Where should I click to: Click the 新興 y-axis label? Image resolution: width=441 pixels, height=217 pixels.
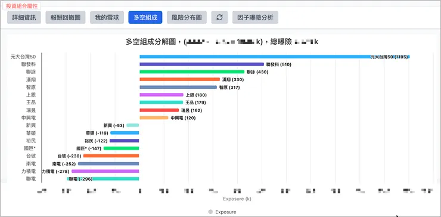(31, 125)
